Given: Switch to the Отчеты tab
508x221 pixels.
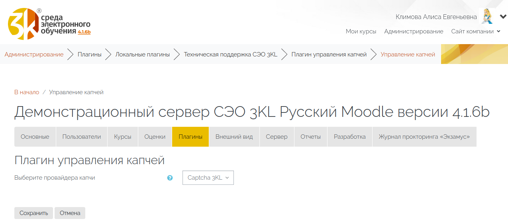Looking at the screenshot, I should [x=310, y=137].
